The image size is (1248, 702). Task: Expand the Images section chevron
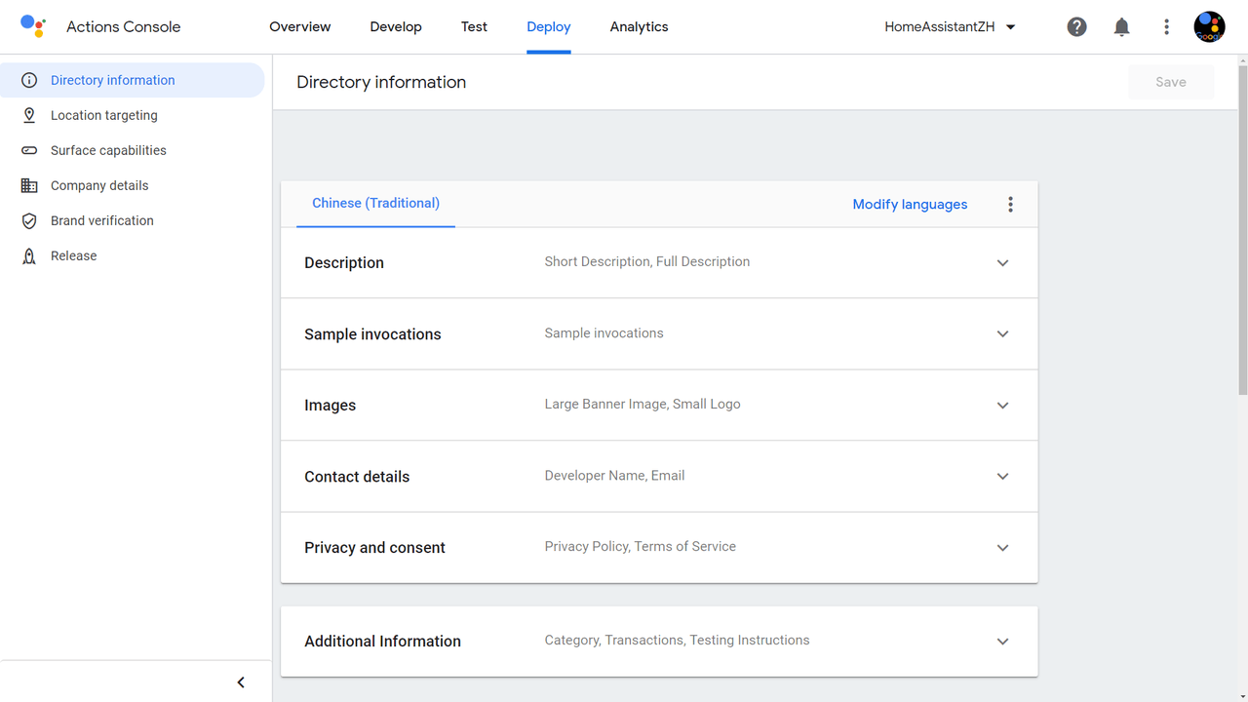[1002, 406]
